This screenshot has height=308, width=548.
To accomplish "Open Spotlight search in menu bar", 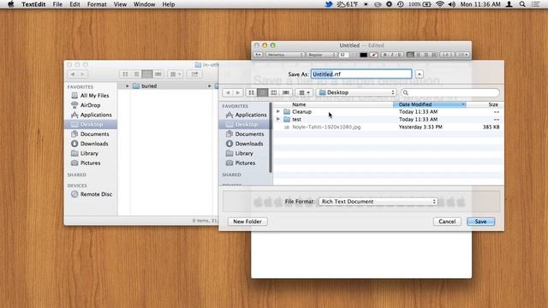I will point(522,4).
